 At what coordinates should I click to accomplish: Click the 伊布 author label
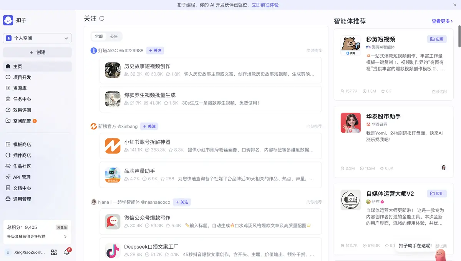point(375,201)
